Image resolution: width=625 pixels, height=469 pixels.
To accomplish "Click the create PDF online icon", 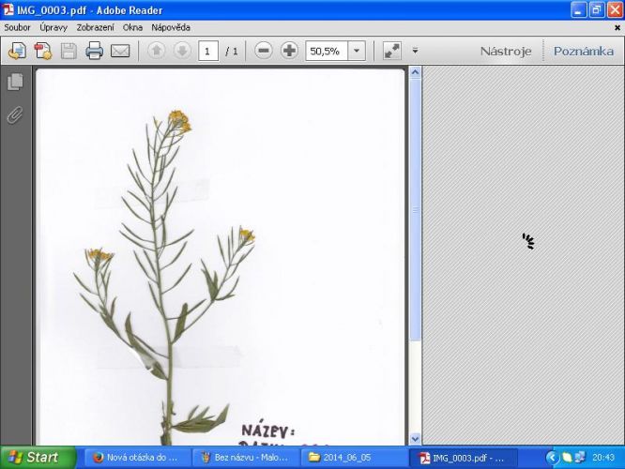I will (17, 51).
